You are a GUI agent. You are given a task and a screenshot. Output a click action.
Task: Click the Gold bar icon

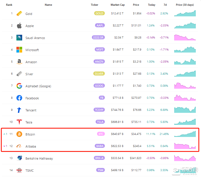tap(19, 13)
